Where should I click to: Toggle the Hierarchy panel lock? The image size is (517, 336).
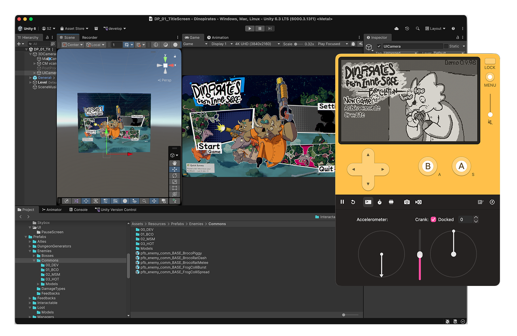[47, 38]
